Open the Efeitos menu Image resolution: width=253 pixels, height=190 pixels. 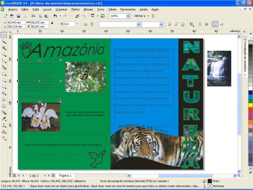tap(76, 9)
